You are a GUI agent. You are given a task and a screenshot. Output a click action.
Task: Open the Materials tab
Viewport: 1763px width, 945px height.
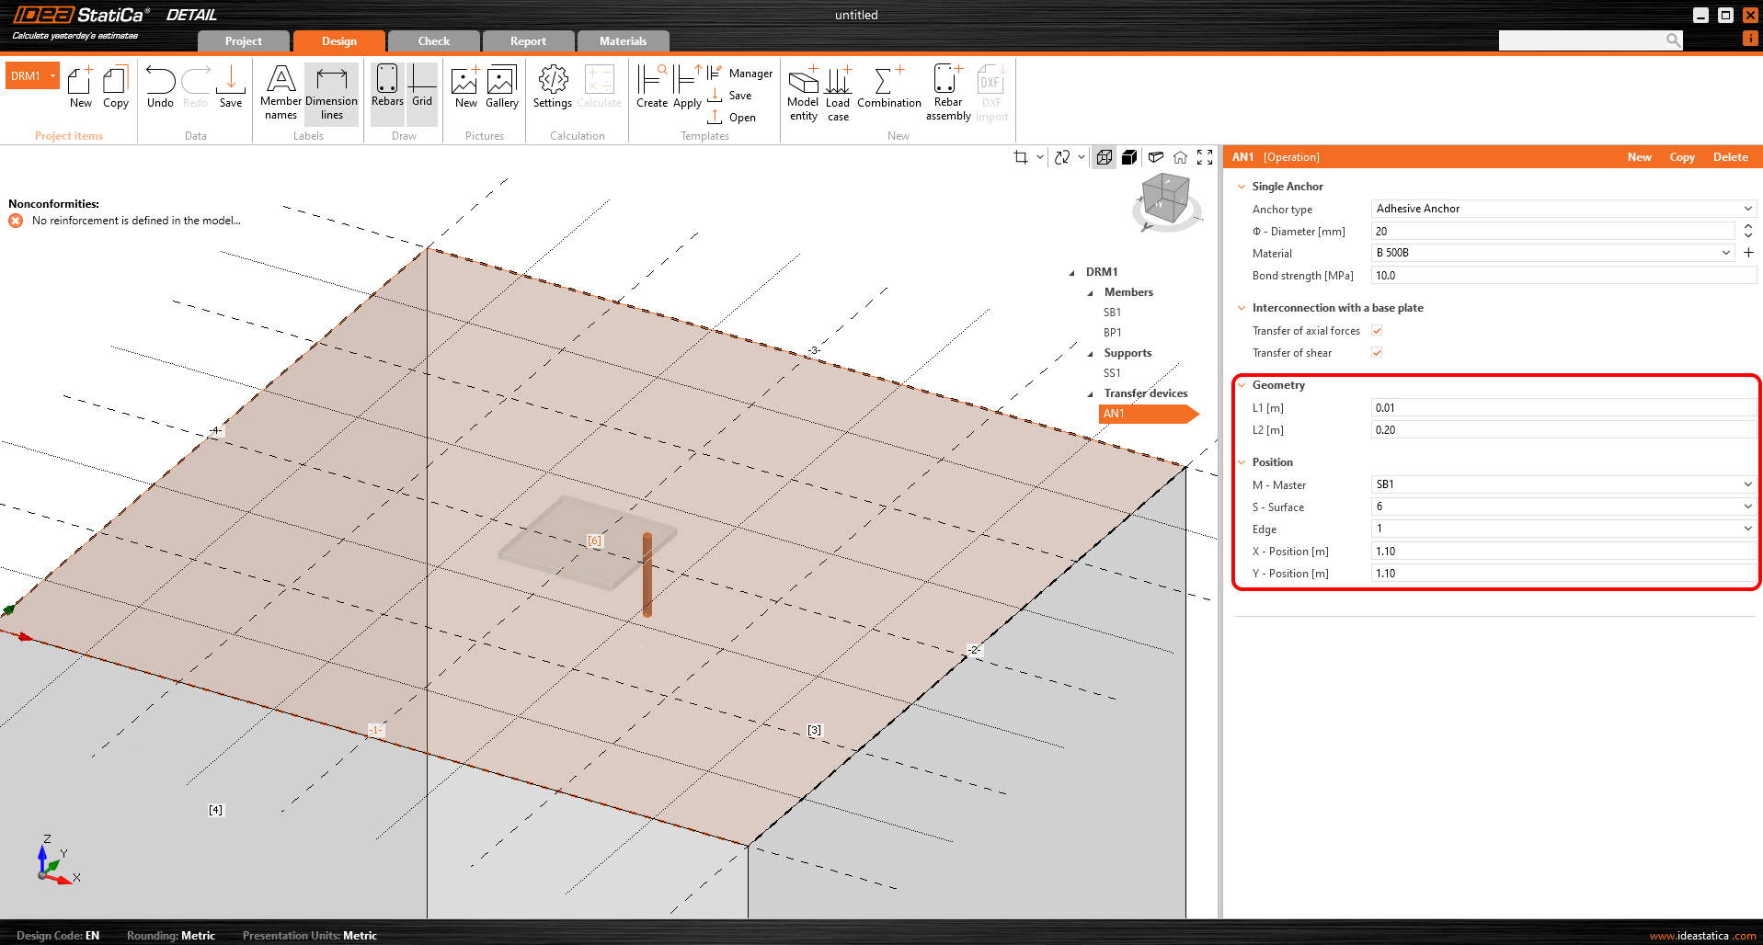pos(623,40)
